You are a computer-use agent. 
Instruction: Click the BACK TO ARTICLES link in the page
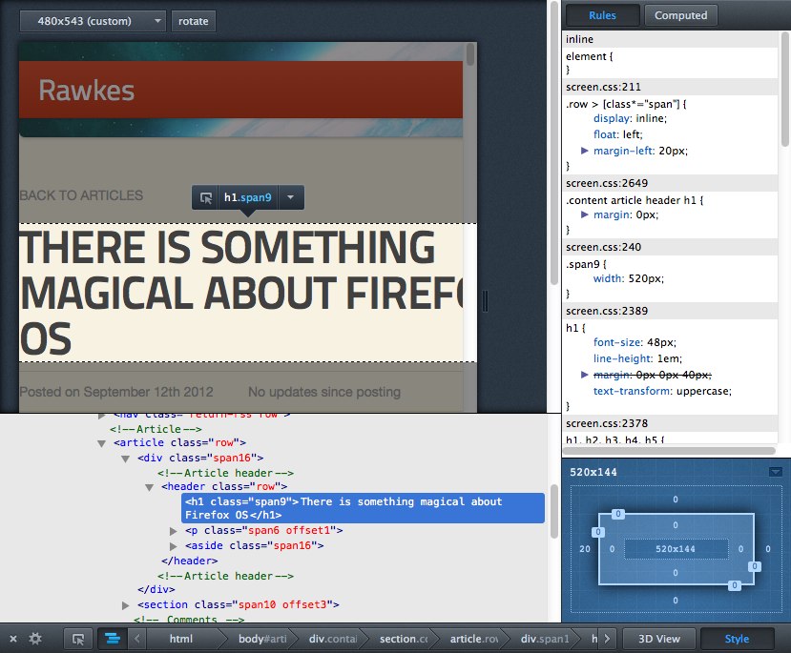tap(81, 195)
